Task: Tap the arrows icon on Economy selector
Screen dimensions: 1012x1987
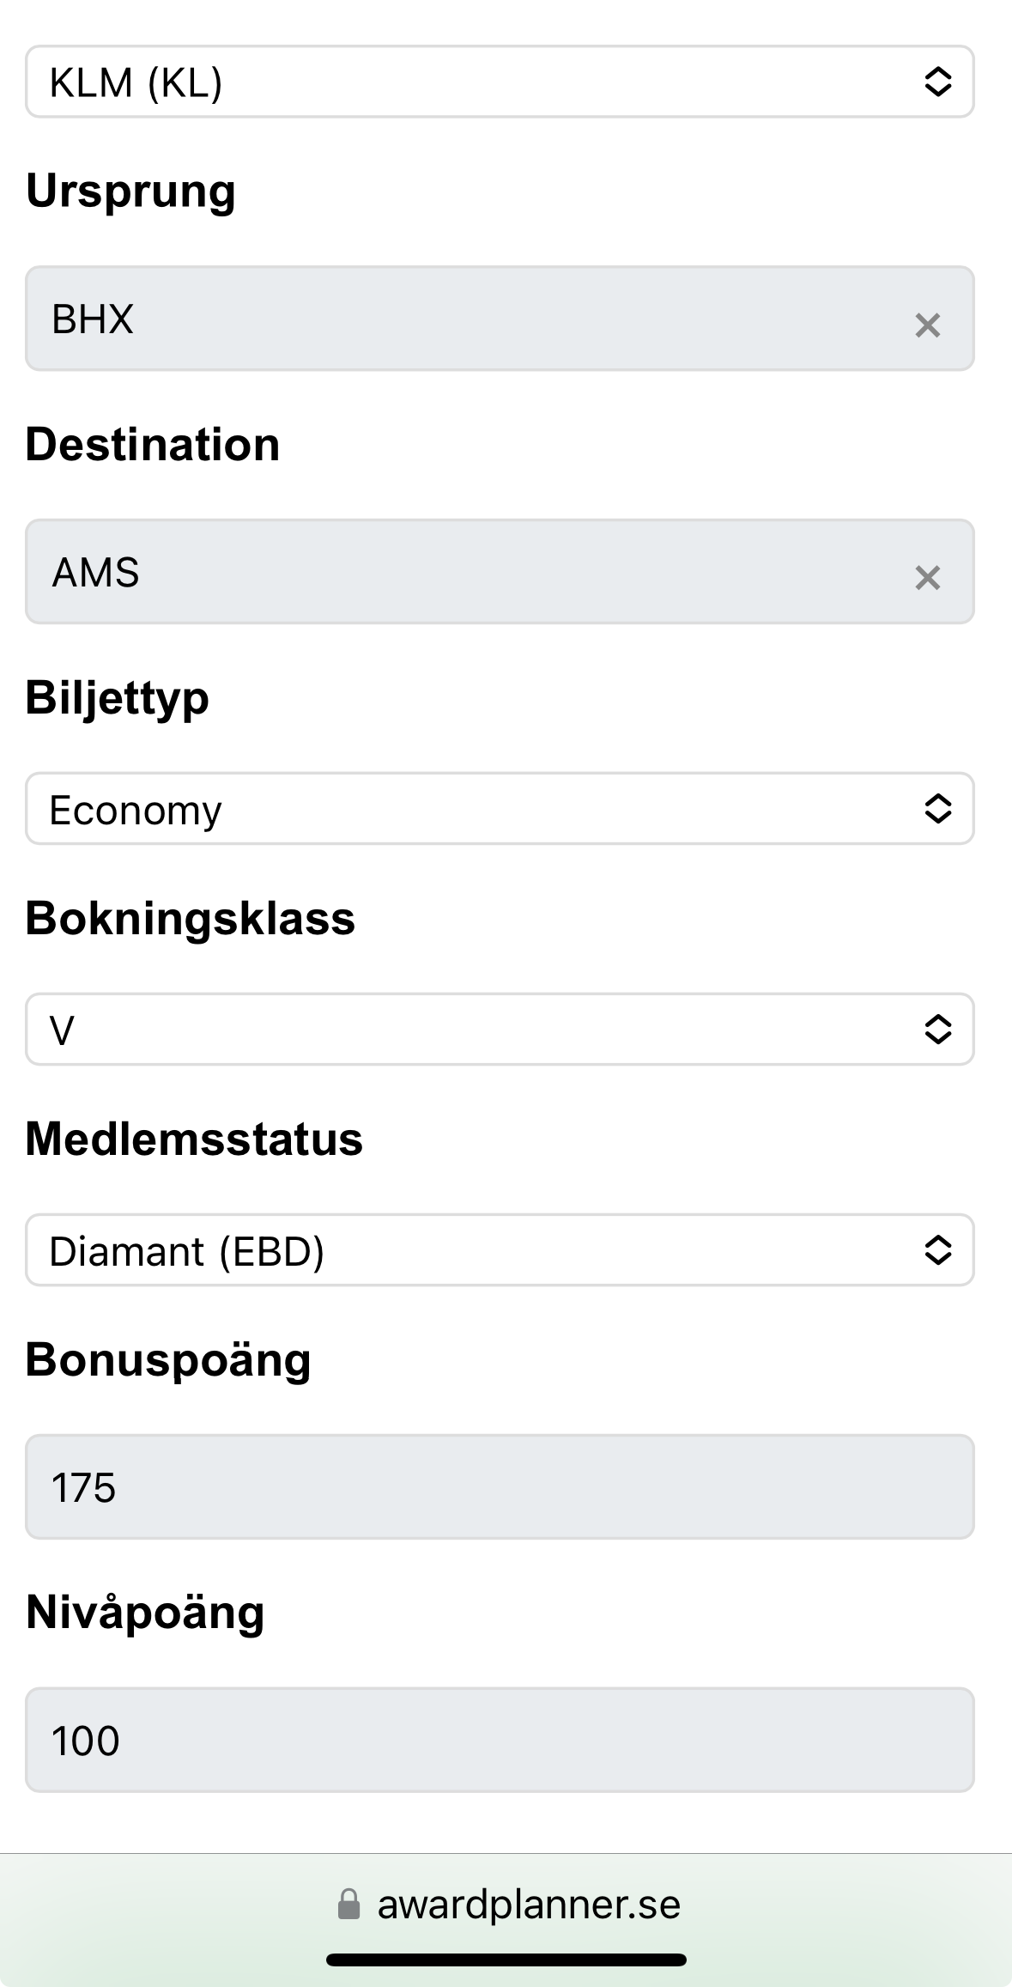Action: pyautogui.click(x=937, y=808)
